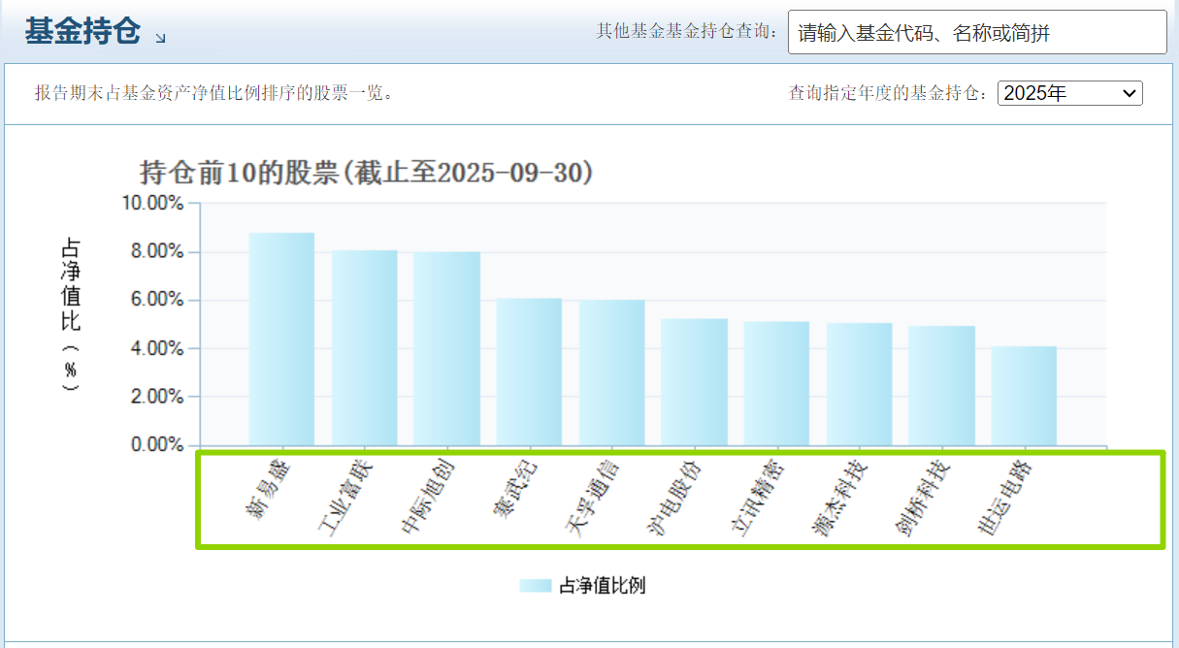Click the 新易盛 bar in chart

pyautogui.click(x=281, y=339)
